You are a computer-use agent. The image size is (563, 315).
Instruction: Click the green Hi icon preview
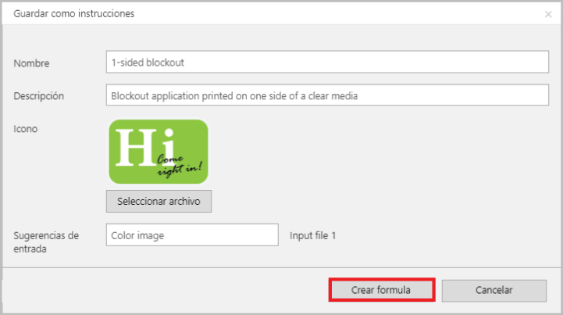pyautogui.click(x=159, y=152)
